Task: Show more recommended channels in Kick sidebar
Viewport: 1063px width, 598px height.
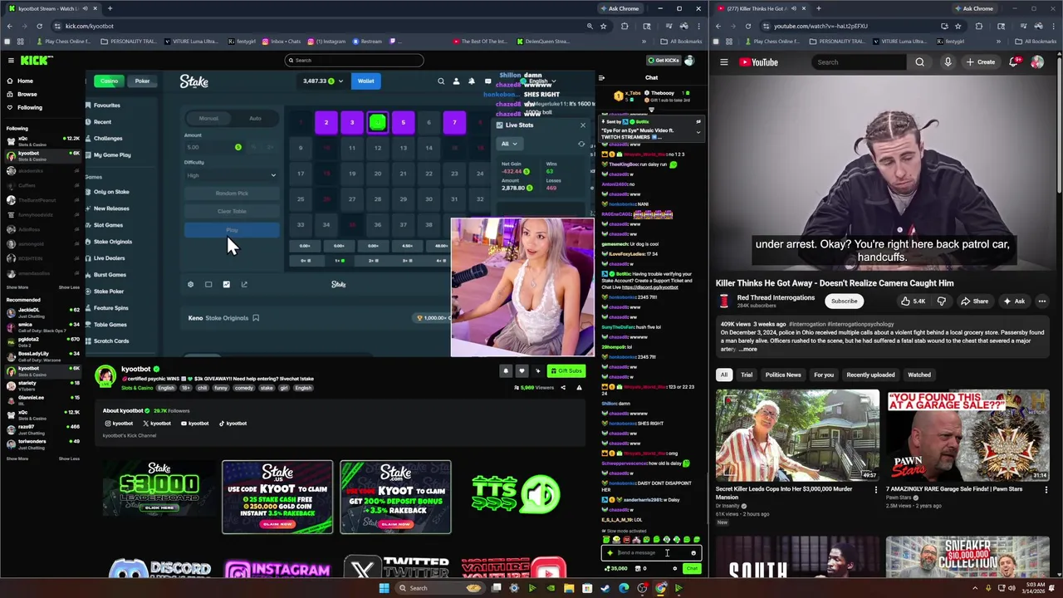Action: (17, 458)
